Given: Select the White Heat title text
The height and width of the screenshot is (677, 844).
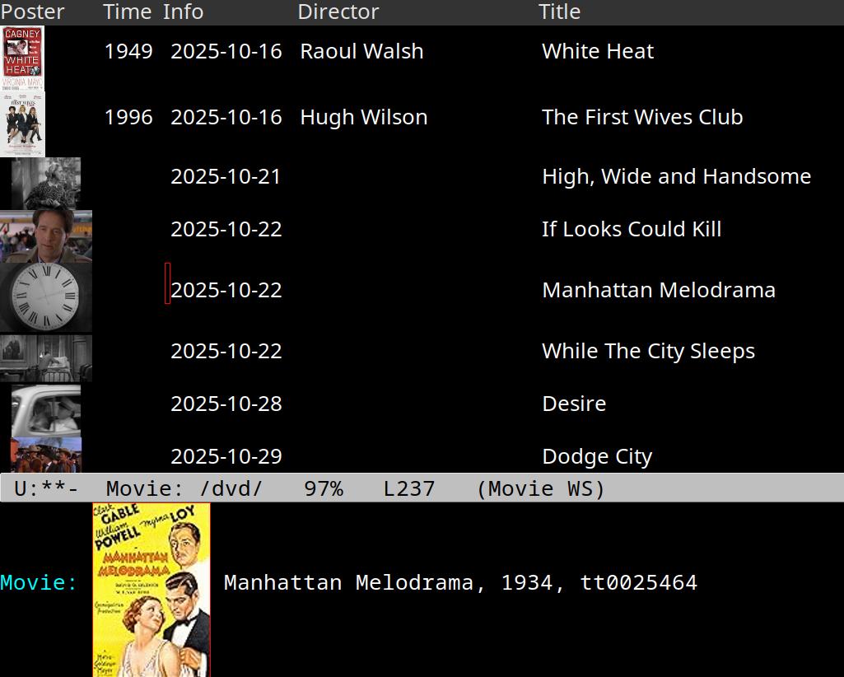Looking at the screenshot, I should [x=597, y=51].
